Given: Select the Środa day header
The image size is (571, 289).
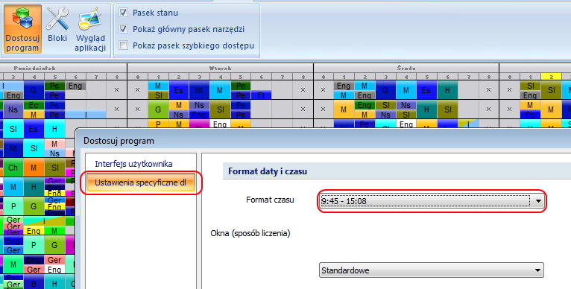Looking at the screenshot, I should point(406,68).
